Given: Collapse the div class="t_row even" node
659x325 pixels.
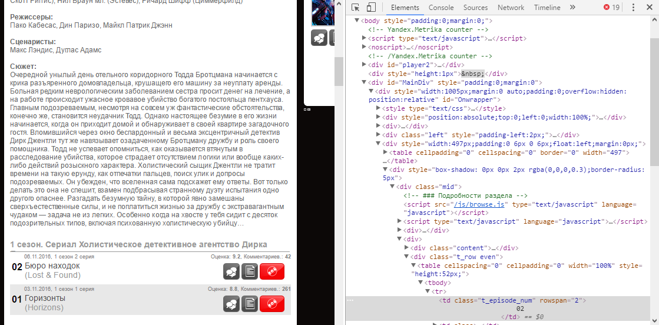Looking at the screenshot, I should pos(406,257).
